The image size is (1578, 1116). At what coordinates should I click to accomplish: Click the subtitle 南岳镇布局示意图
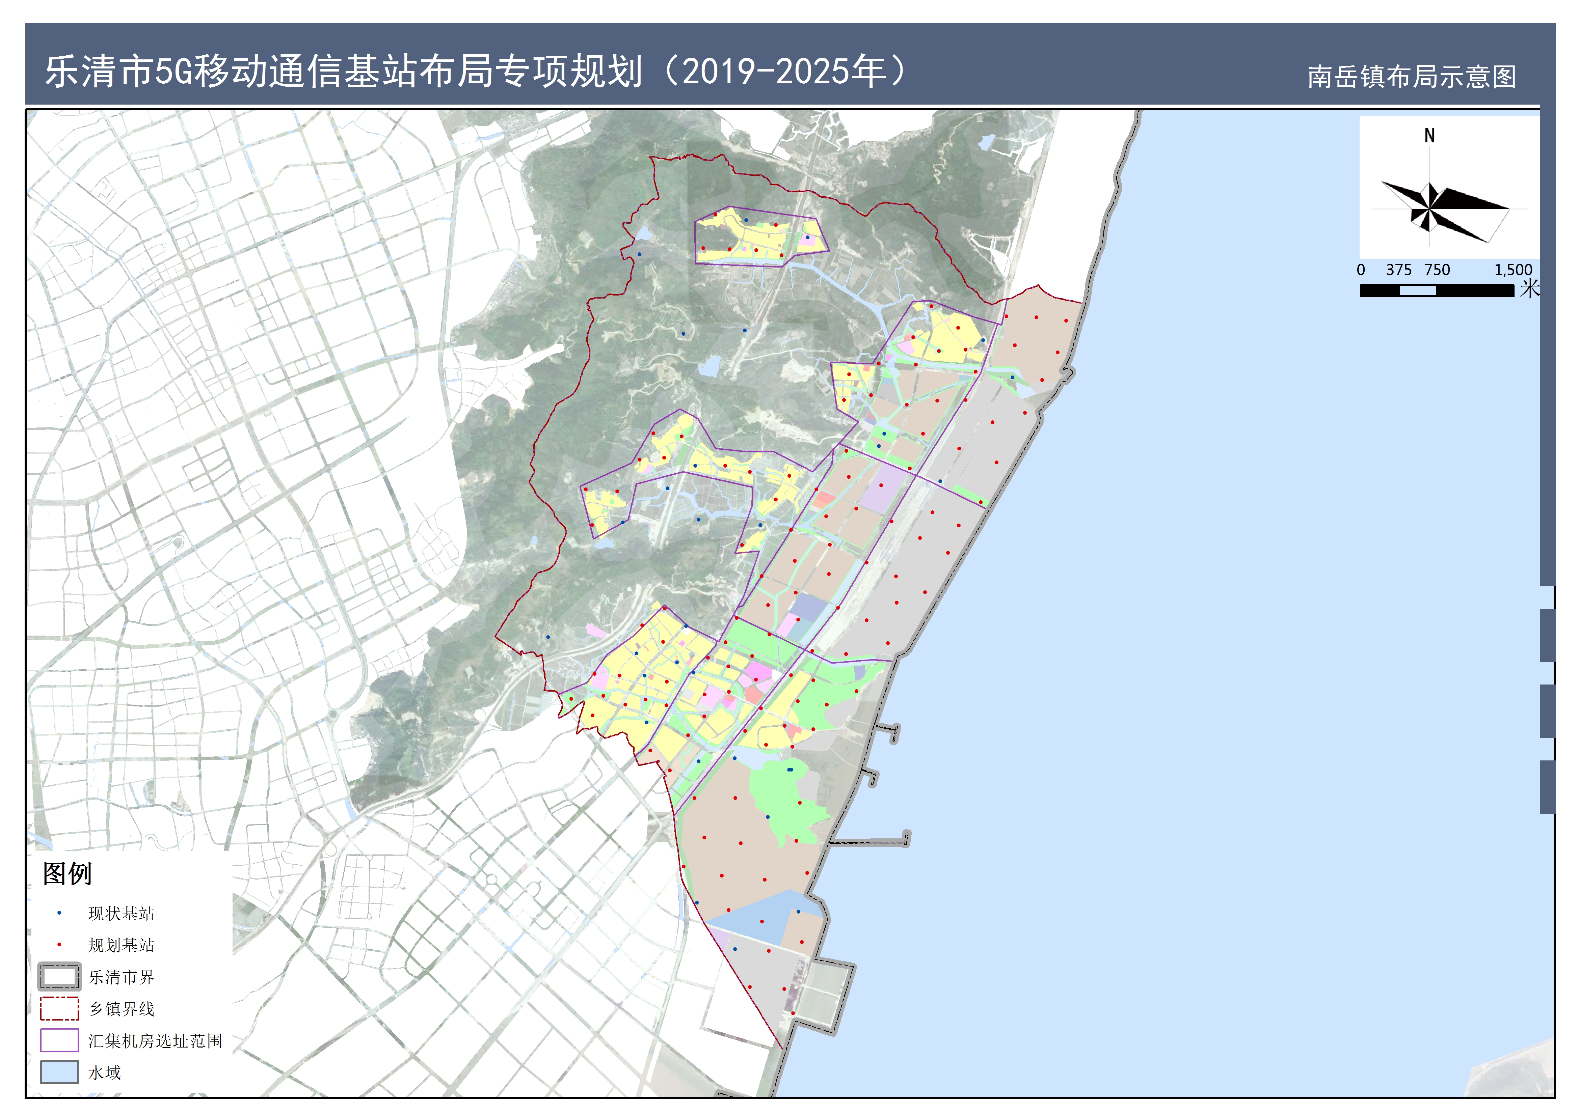1412,77
